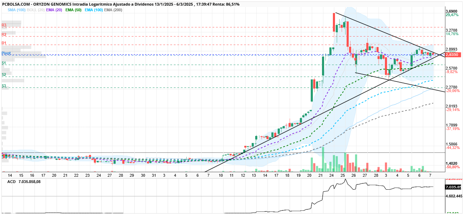The image size is (464, 215).
Task: Click date label 26 on time axis
Action: tap(354, 175)
